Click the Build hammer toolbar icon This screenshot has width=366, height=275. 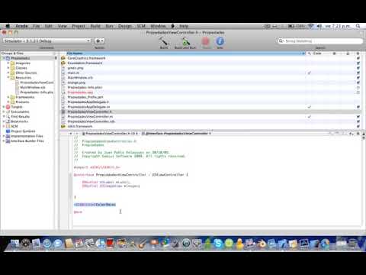point(163,41)
